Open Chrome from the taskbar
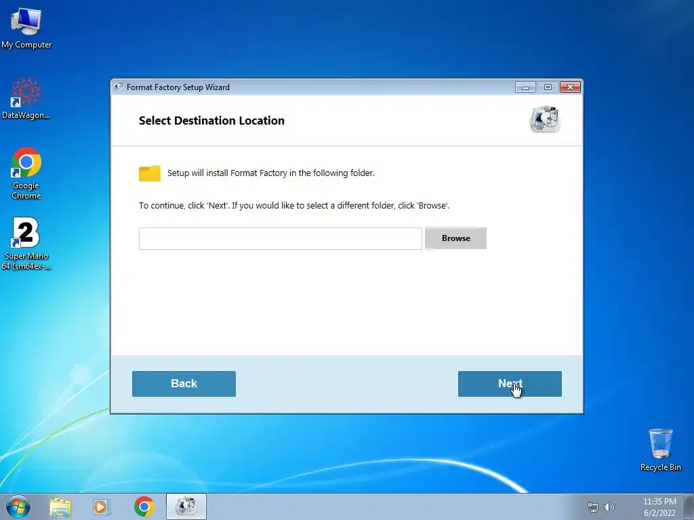Viewport: 694px width, 520px height. coord(144,506)
